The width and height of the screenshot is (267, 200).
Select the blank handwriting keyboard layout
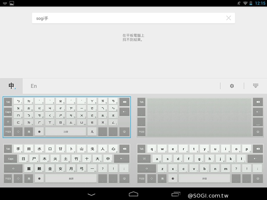coord(200,117)
